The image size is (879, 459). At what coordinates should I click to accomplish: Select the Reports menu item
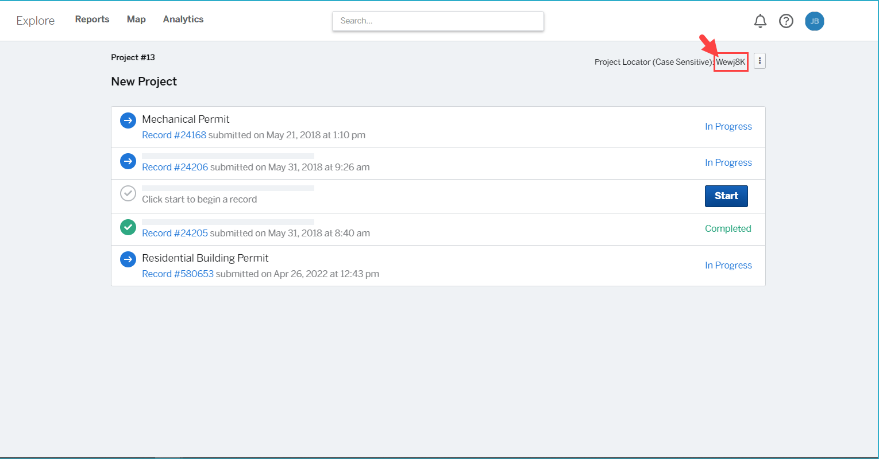pos(92,19)
